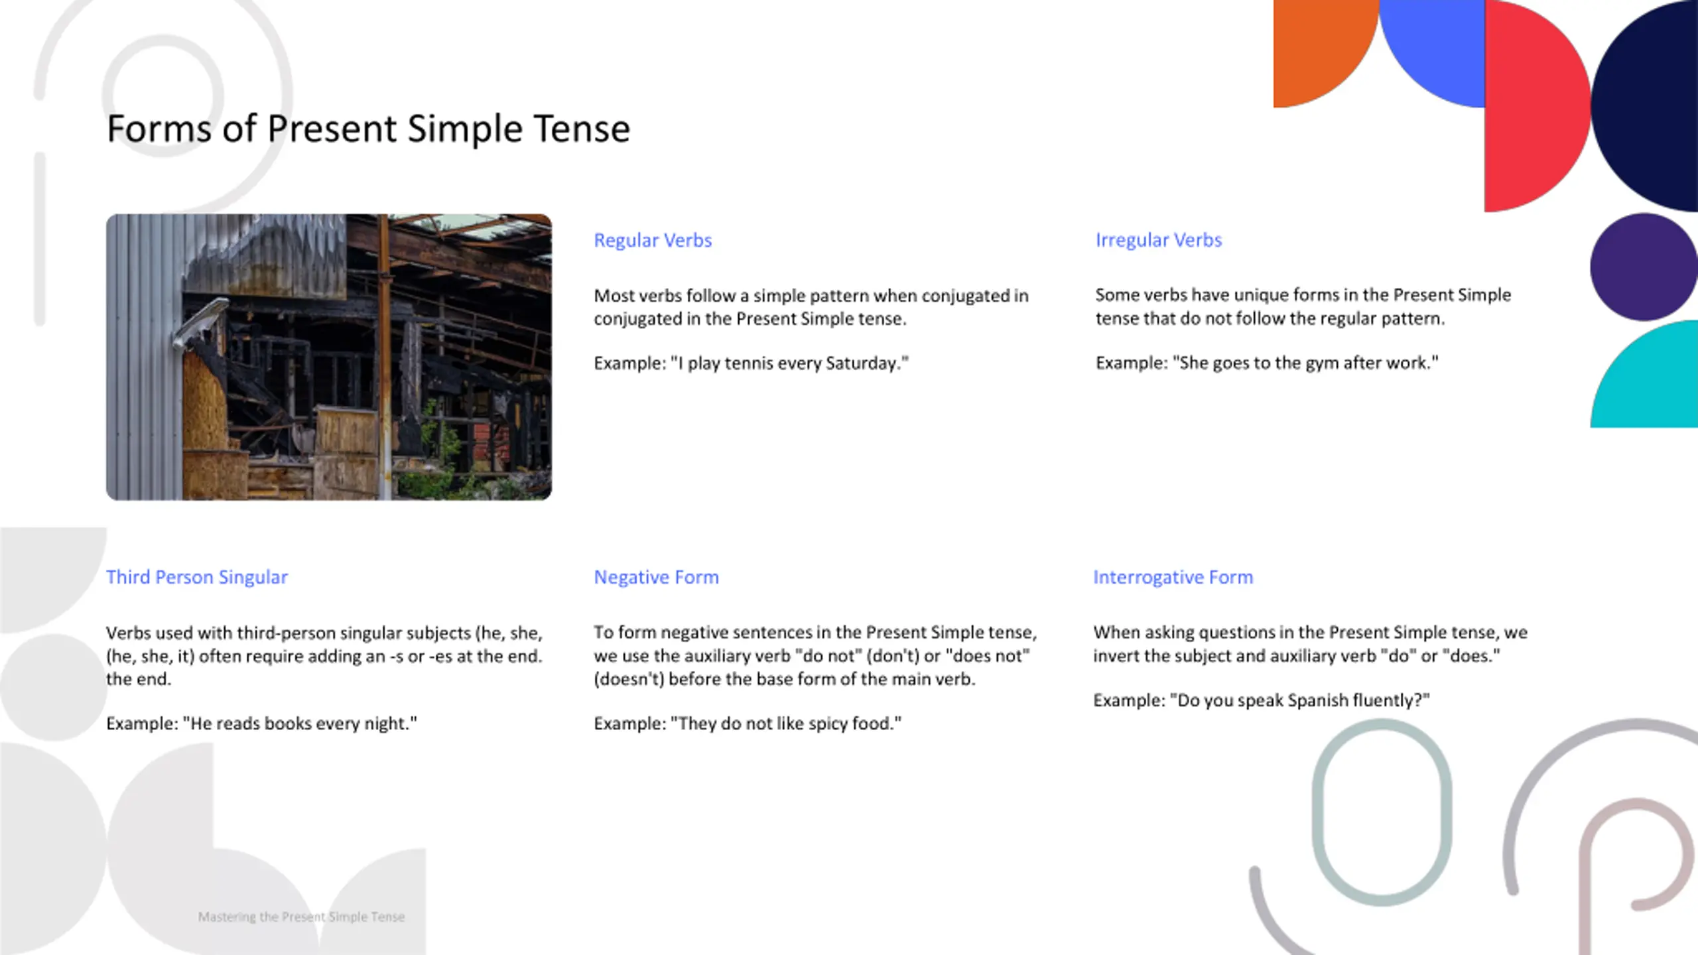The height and width of the screenshot is (955, 1698).
Task: Click paragraph starting 'Most verbs follow a simple pattern'
Action: [x=811, y=307]
